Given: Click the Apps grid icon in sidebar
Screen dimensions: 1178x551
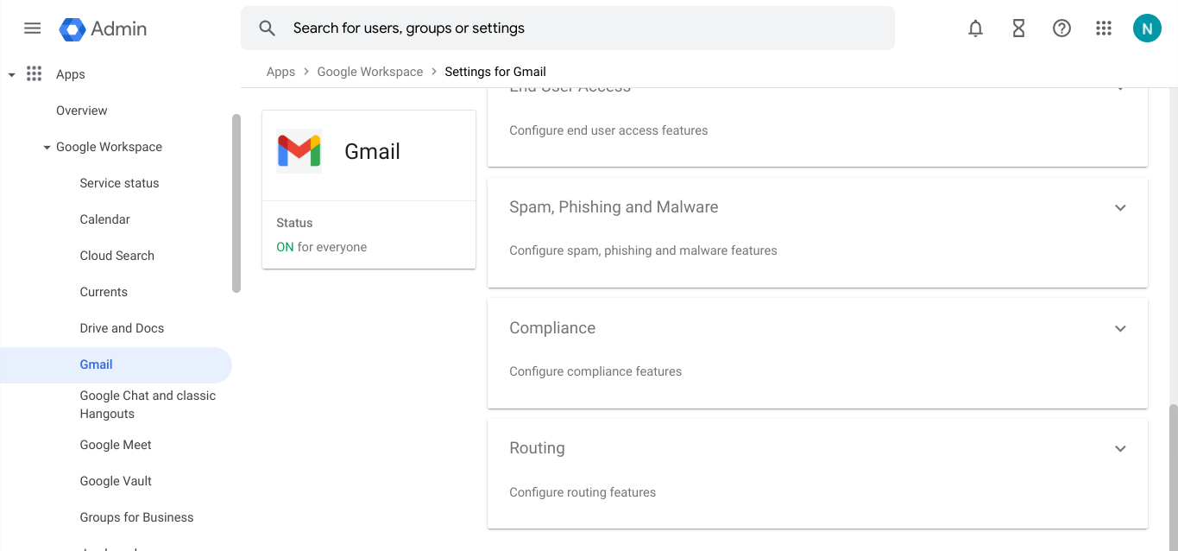Looking at the screenshot, I should 35,74.
